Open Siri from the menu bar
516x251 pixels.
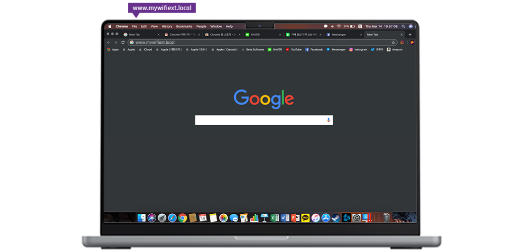pyautogui.click(x=411, y=26)
